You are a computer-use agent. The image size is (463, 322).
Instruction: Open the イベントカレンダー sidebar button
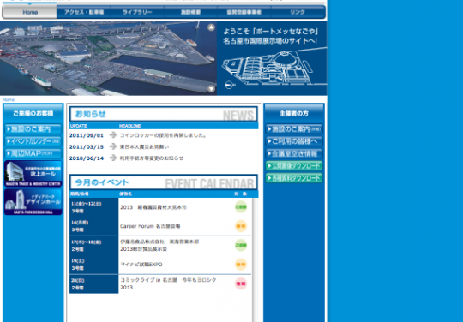pos(33,141)
